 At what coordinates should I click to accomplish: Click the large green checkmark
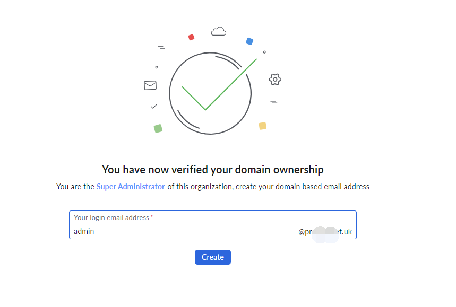[x=219, y=84]
